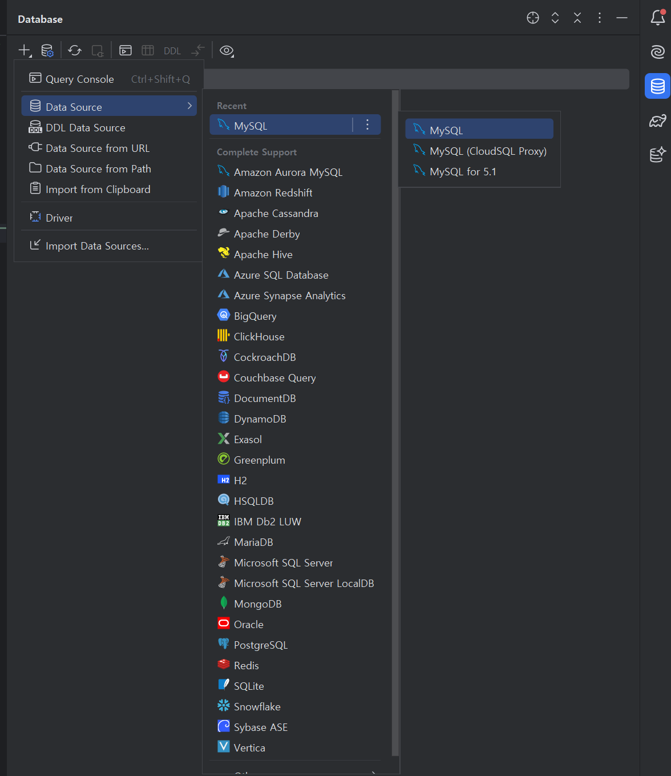Choose Data Source from Path
Viewport: 671px width, 776px height.
coord(109,168)
